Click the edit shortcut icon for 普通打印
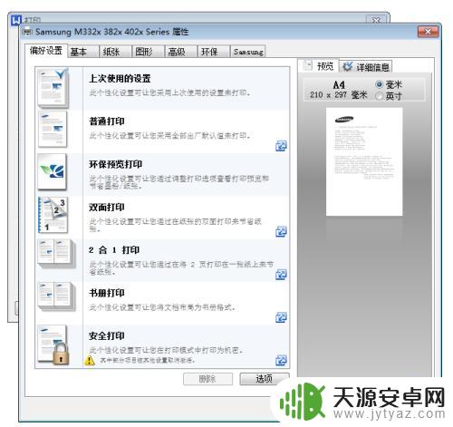The width and height of the screenshot is (453, 427). click(281, 146)
